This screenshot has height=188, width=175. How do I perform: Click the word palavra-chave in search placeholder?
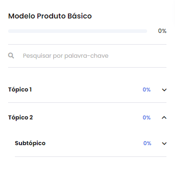point(86,56)
